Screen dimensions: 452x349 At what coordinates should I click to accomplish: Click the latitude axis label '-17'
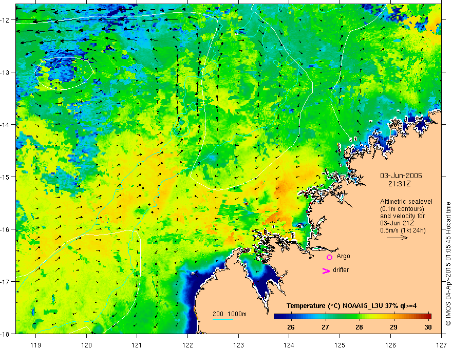[6, 282]
